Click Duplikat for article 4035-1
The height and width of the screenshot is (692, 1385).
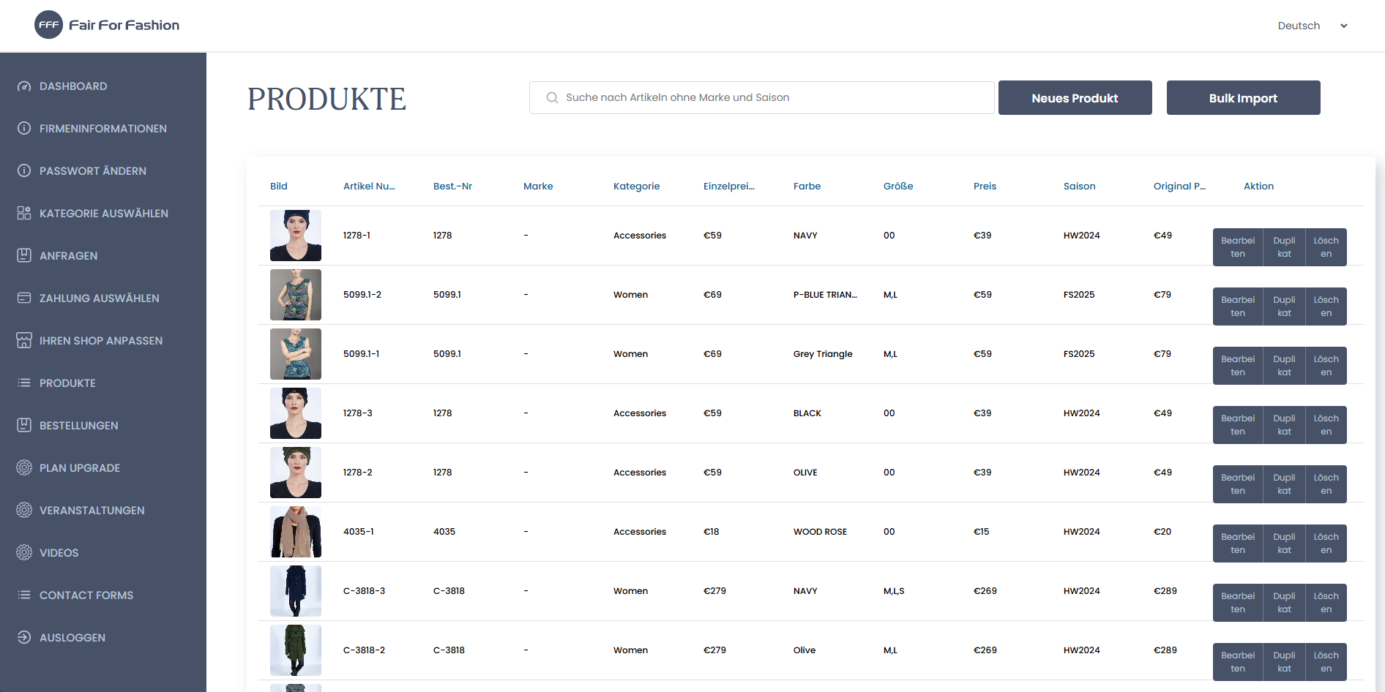pyautogui.click(x=1284, y=544)
